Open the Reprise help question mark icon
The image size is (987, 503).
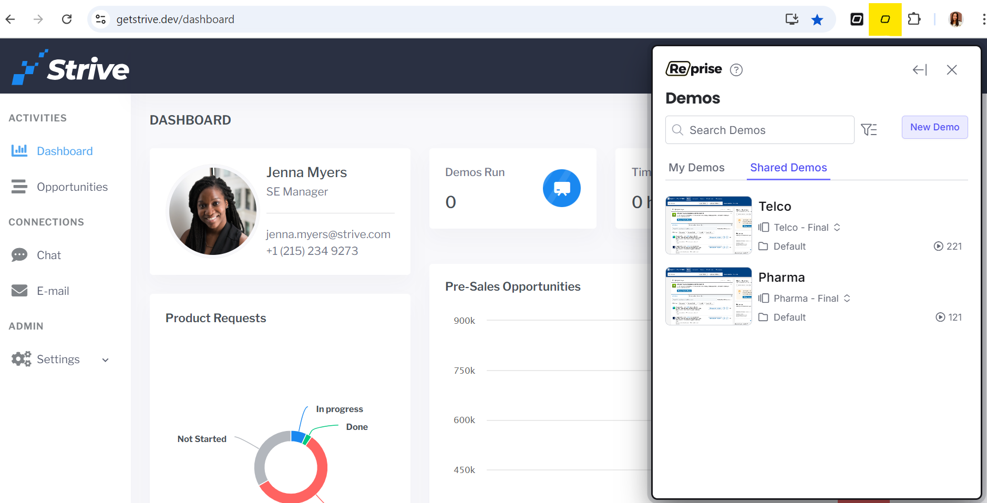(736, 70)
